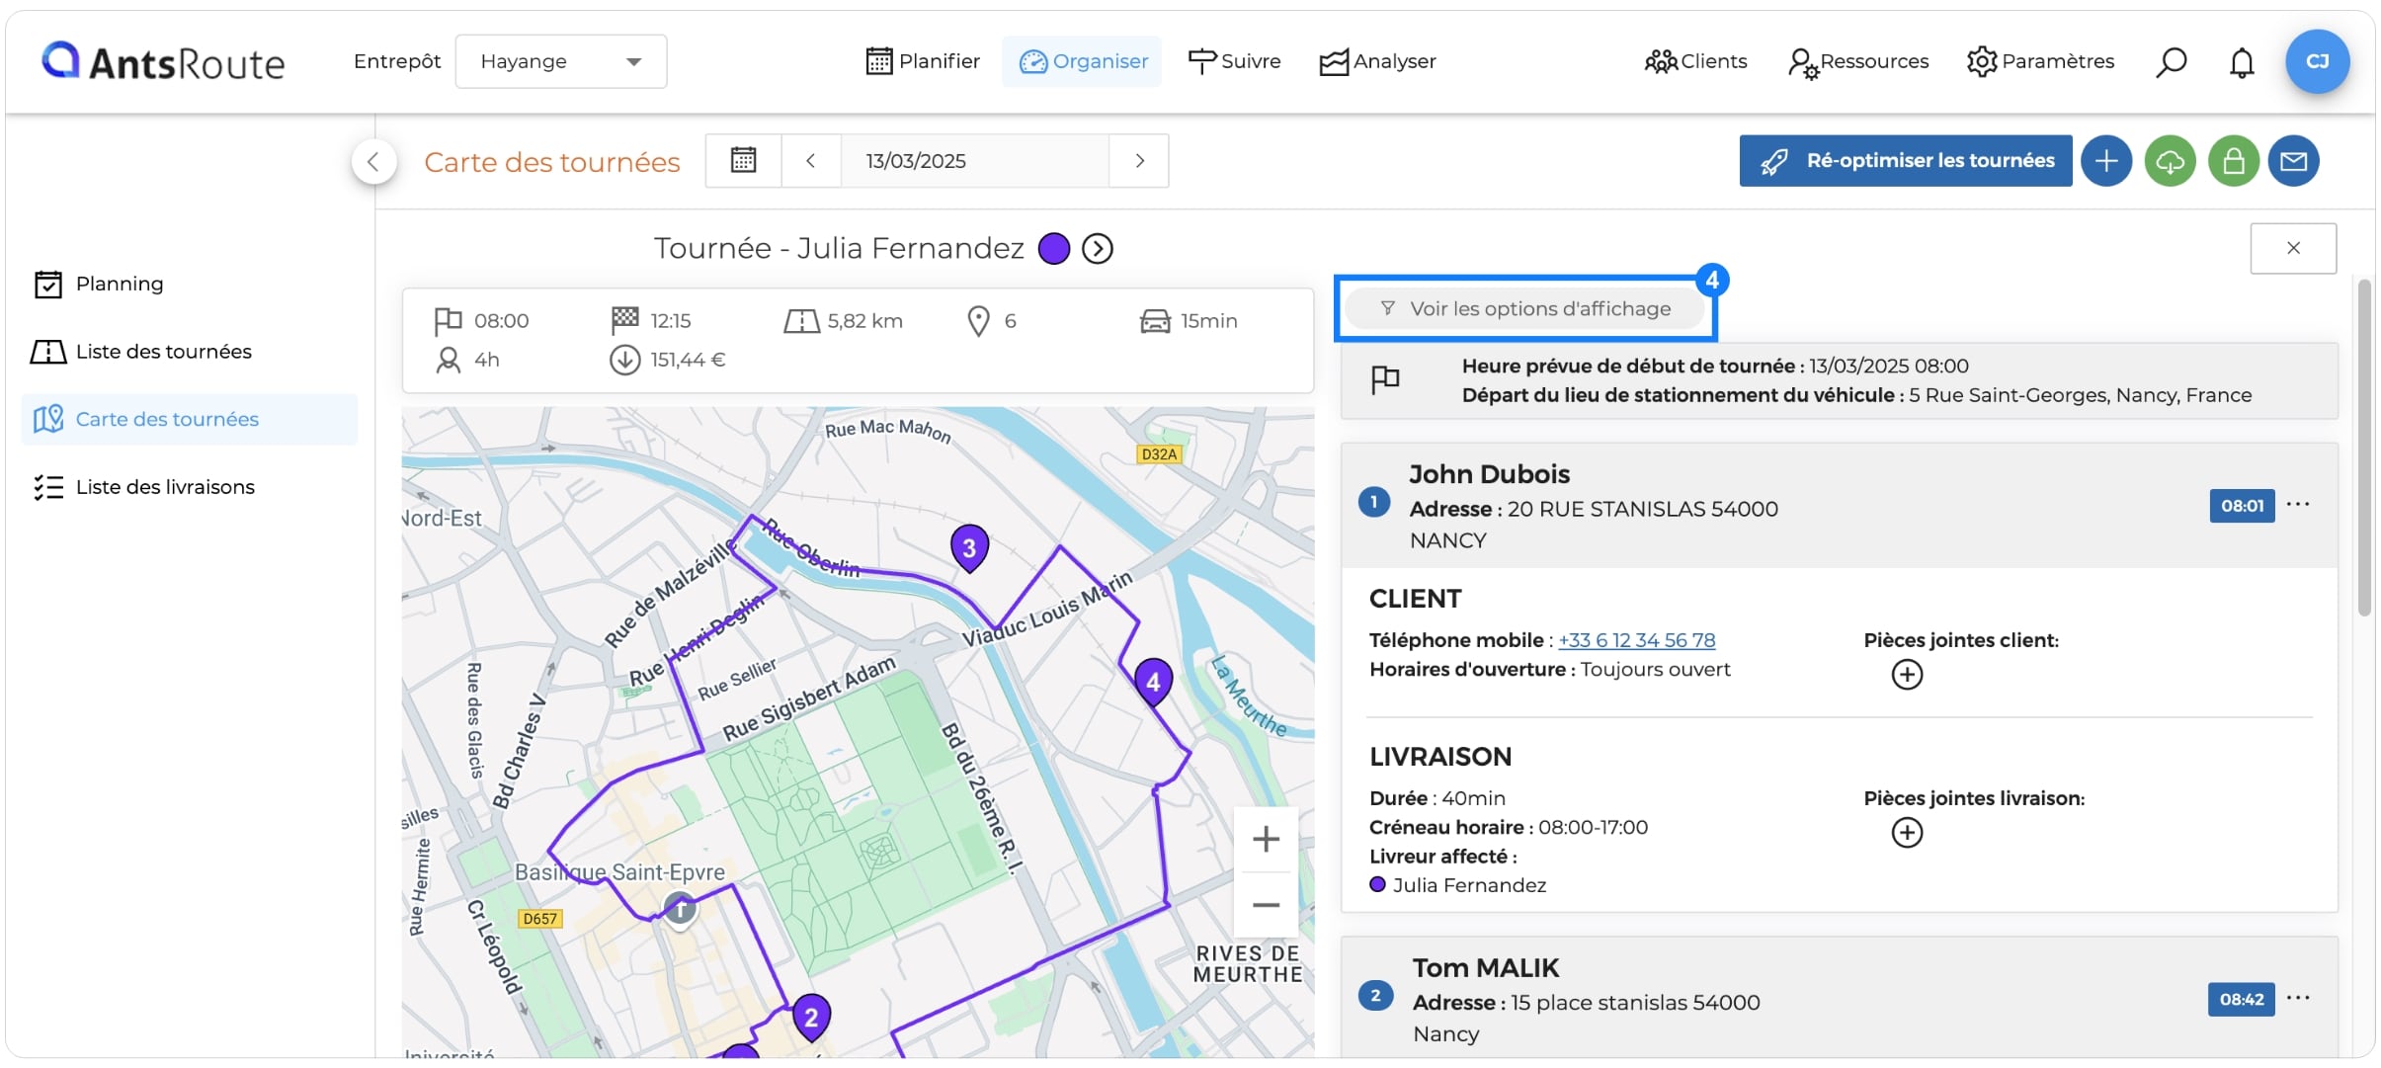This screenshot has height=1068, width=2381.
Task: Click Ré-optimiser les tournées button
Action: pyautogui.click(x=1906, y=160)
